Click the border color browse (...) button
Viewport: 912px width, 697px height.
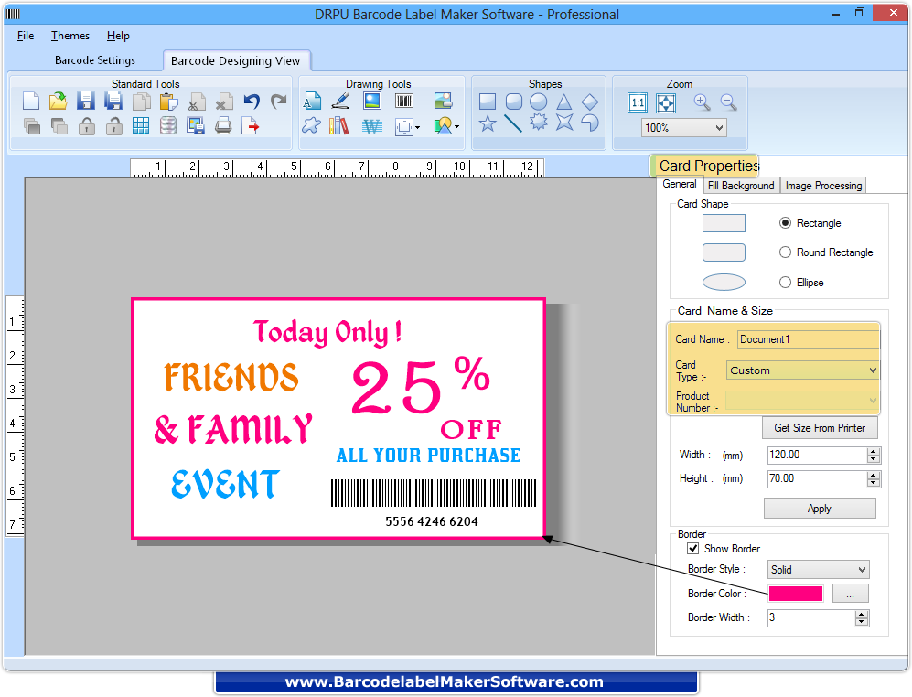[851, 594]
